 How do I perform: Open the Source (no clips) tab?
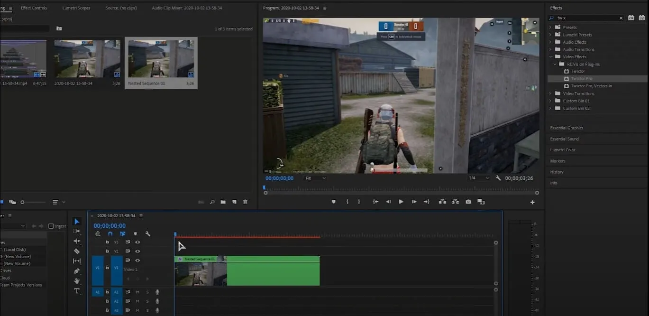click(x=121, y=8)
